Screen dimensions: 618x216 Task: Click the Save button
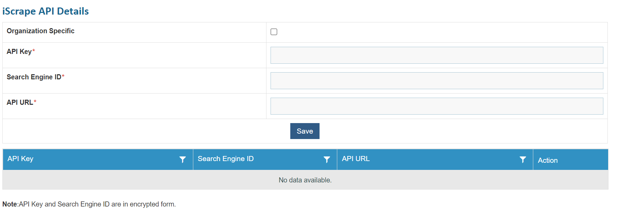click(x=305, y=131)
